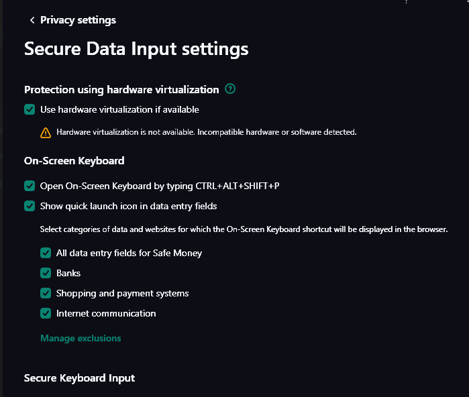Uncheck the Safe Money data entry fields box

coord(46,253)
